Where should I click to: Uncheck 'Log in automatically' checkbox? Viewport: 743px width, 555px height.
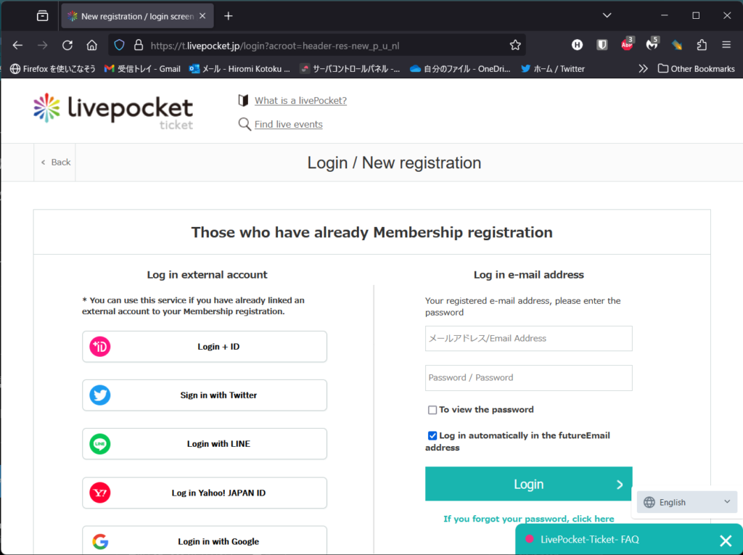pyautogui.click(x=432, y=436)
